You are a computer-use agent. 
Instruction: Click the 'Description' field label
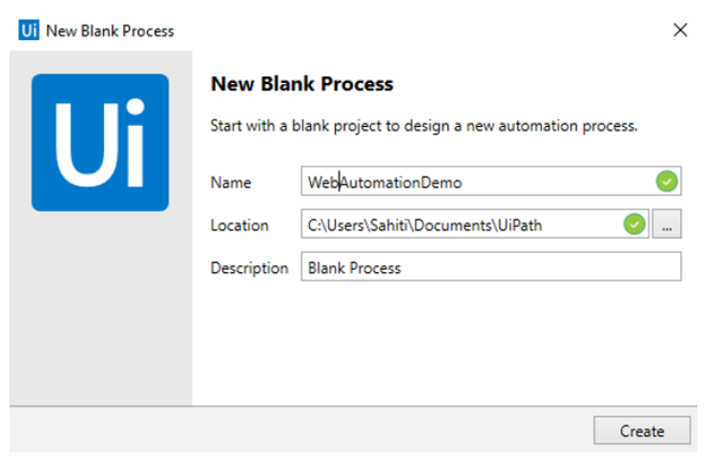(249, 268)
